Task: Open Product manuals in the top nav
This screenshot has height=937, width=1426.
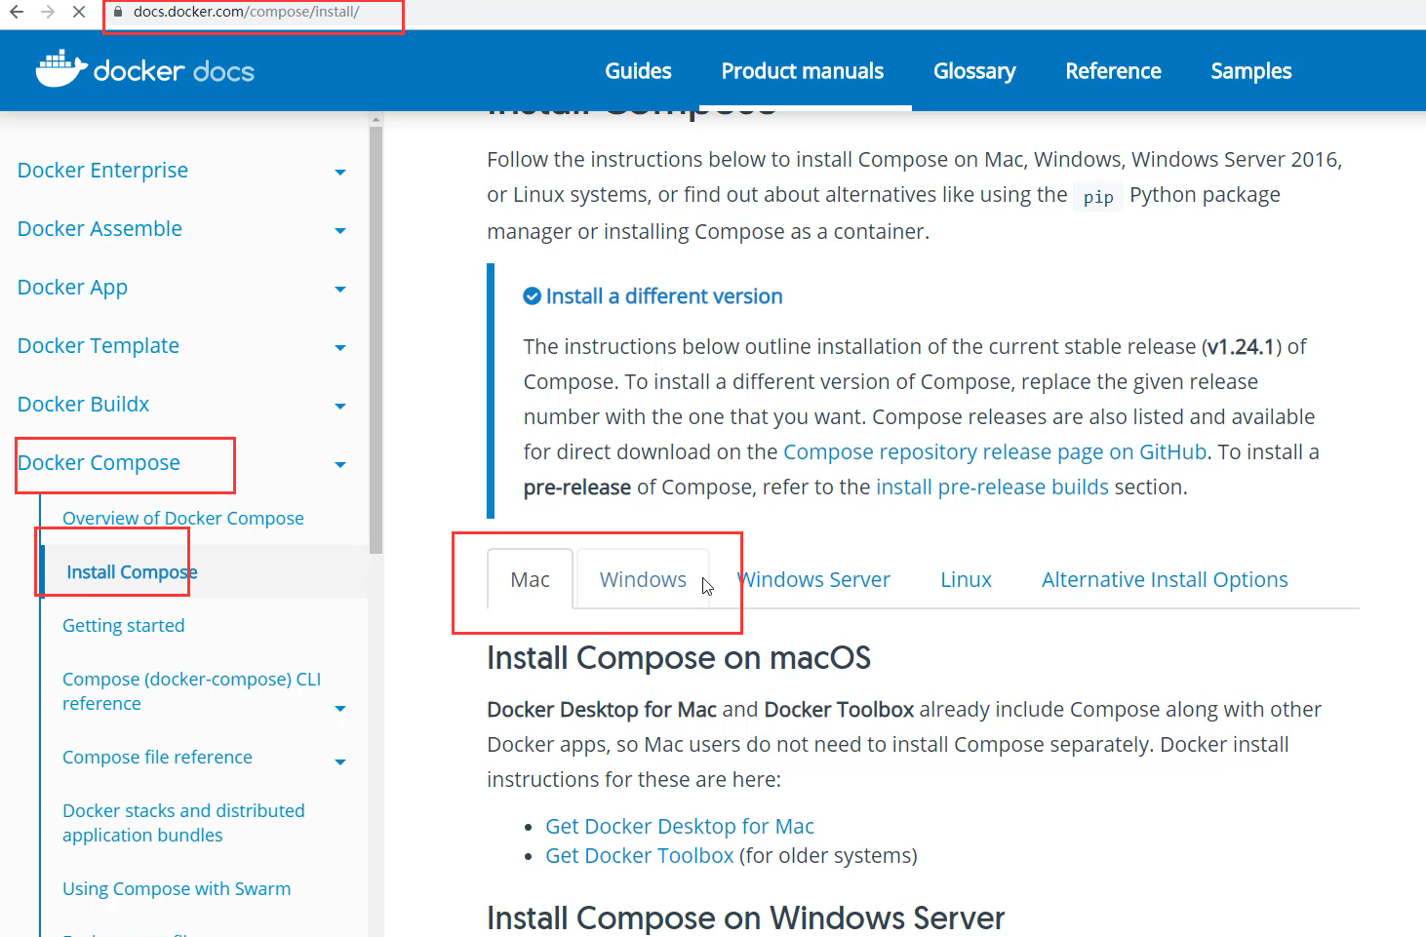Action: pos(802,71)
